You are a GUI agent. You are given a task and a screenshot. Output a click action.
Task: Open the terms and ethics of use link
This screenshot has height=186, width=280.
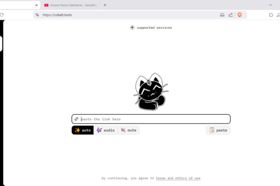(x=178, y=178)
